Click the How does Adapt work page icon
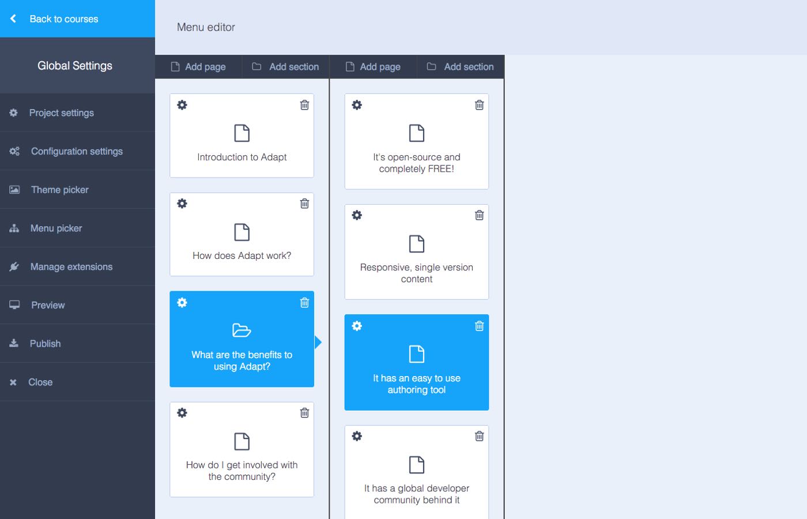 (x=242, y=232)
